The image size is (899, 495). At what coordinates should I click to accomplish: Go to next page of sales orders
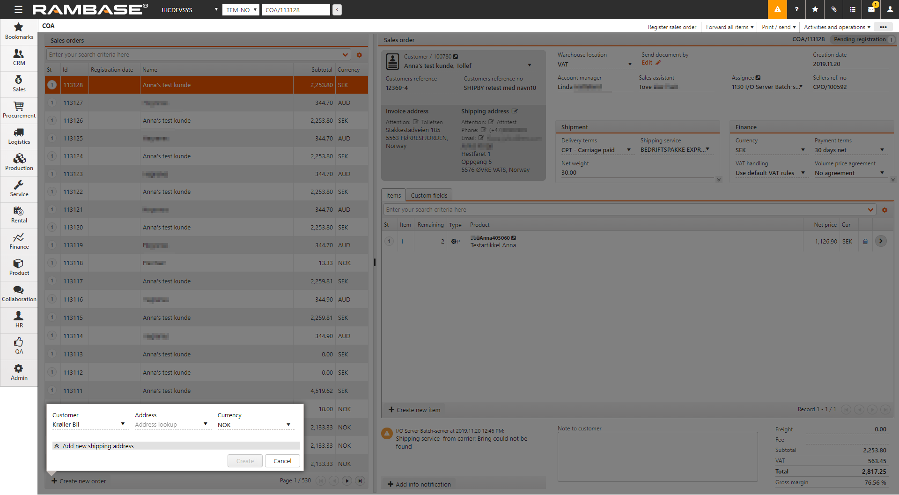coord(347,481)
